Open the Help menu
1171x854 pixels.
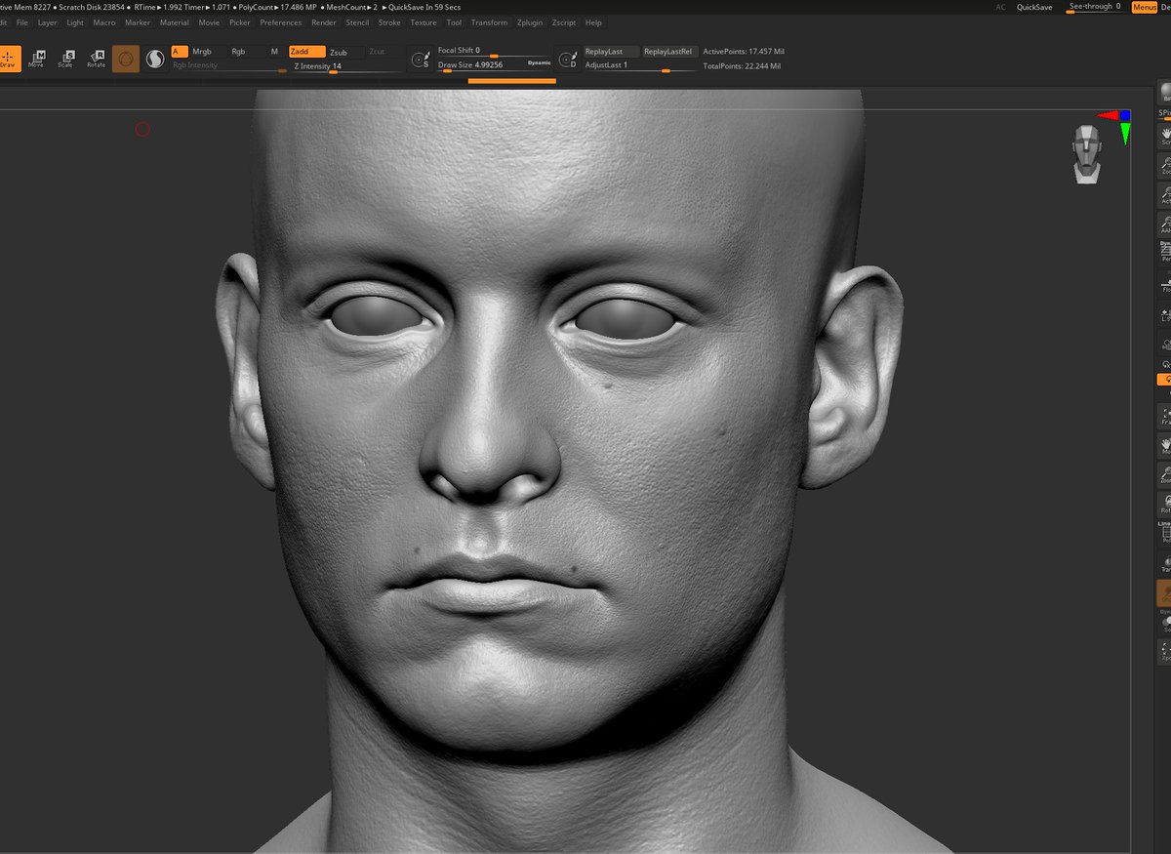(x=593, y=22)
